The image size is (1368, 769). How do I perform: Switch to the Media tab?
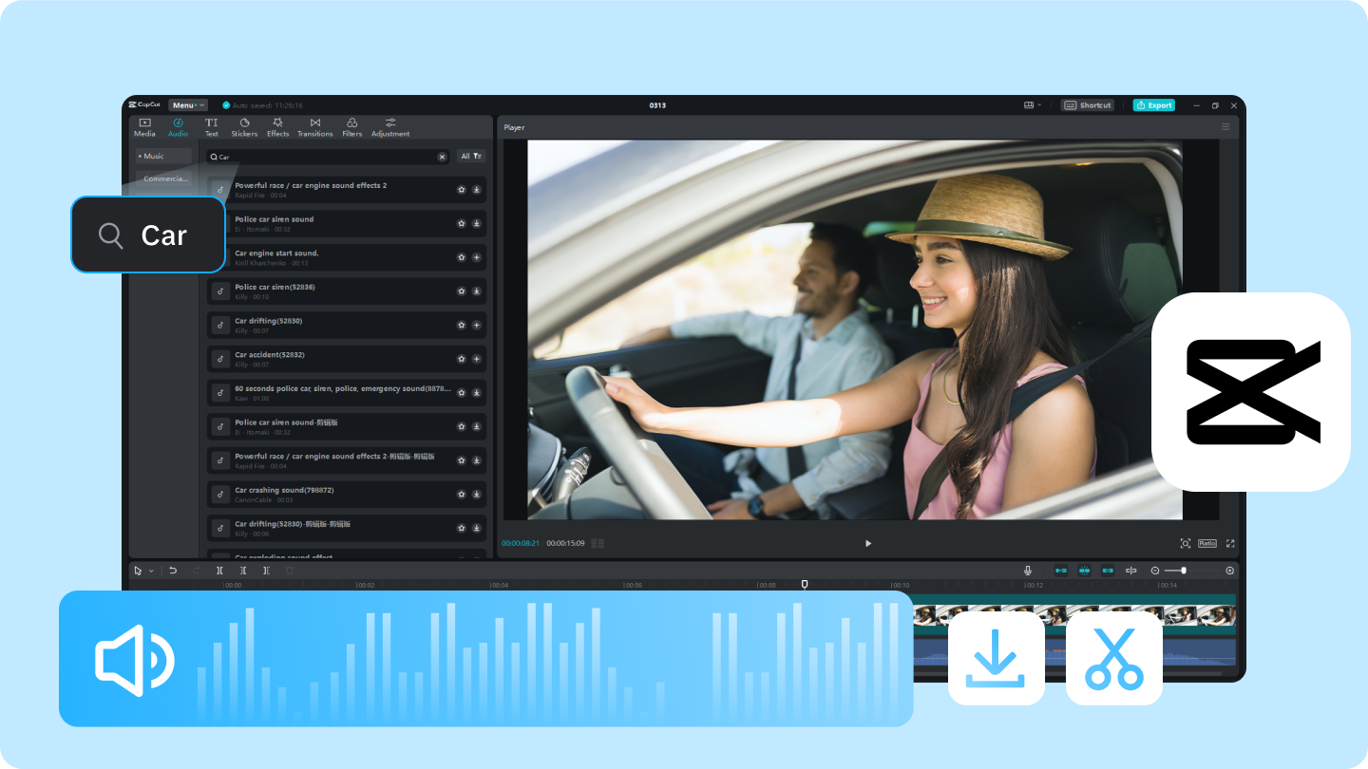[144, 126]
